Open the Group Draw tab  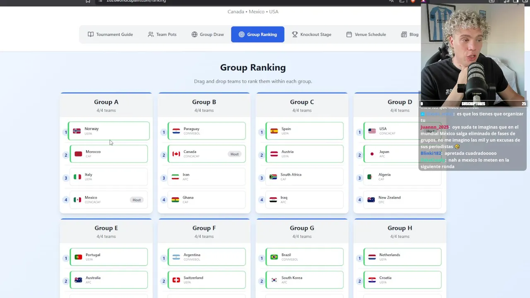point(207,34)
